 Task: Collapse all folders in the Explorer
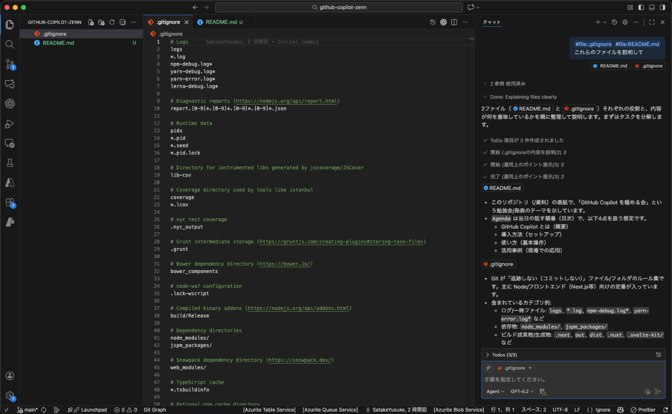pos(122,22)
